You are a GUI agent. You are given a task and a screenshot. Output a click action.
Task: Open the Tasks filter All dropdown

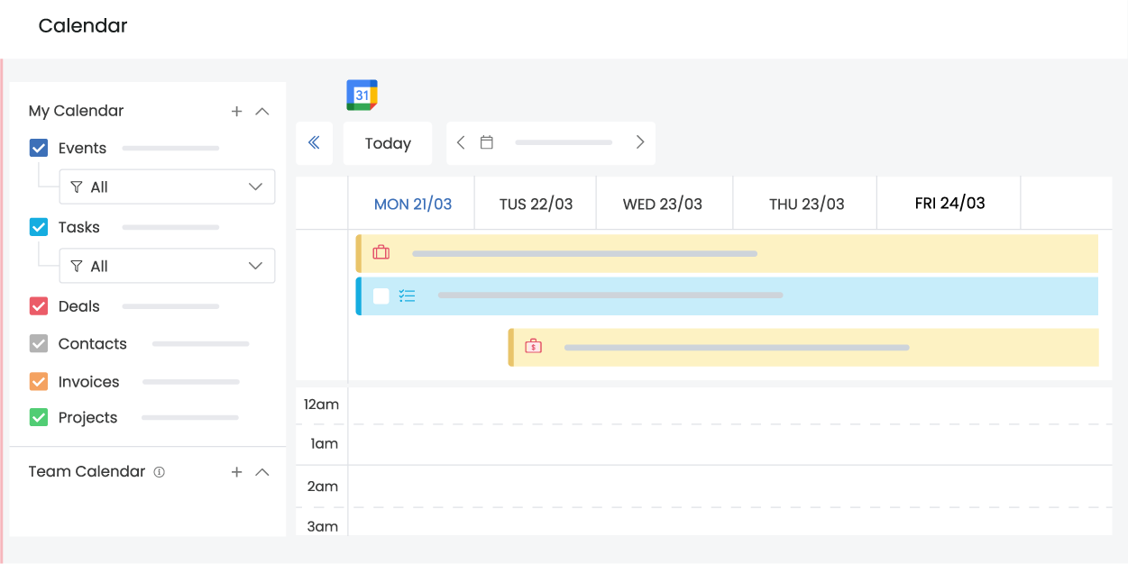[167, 267]
